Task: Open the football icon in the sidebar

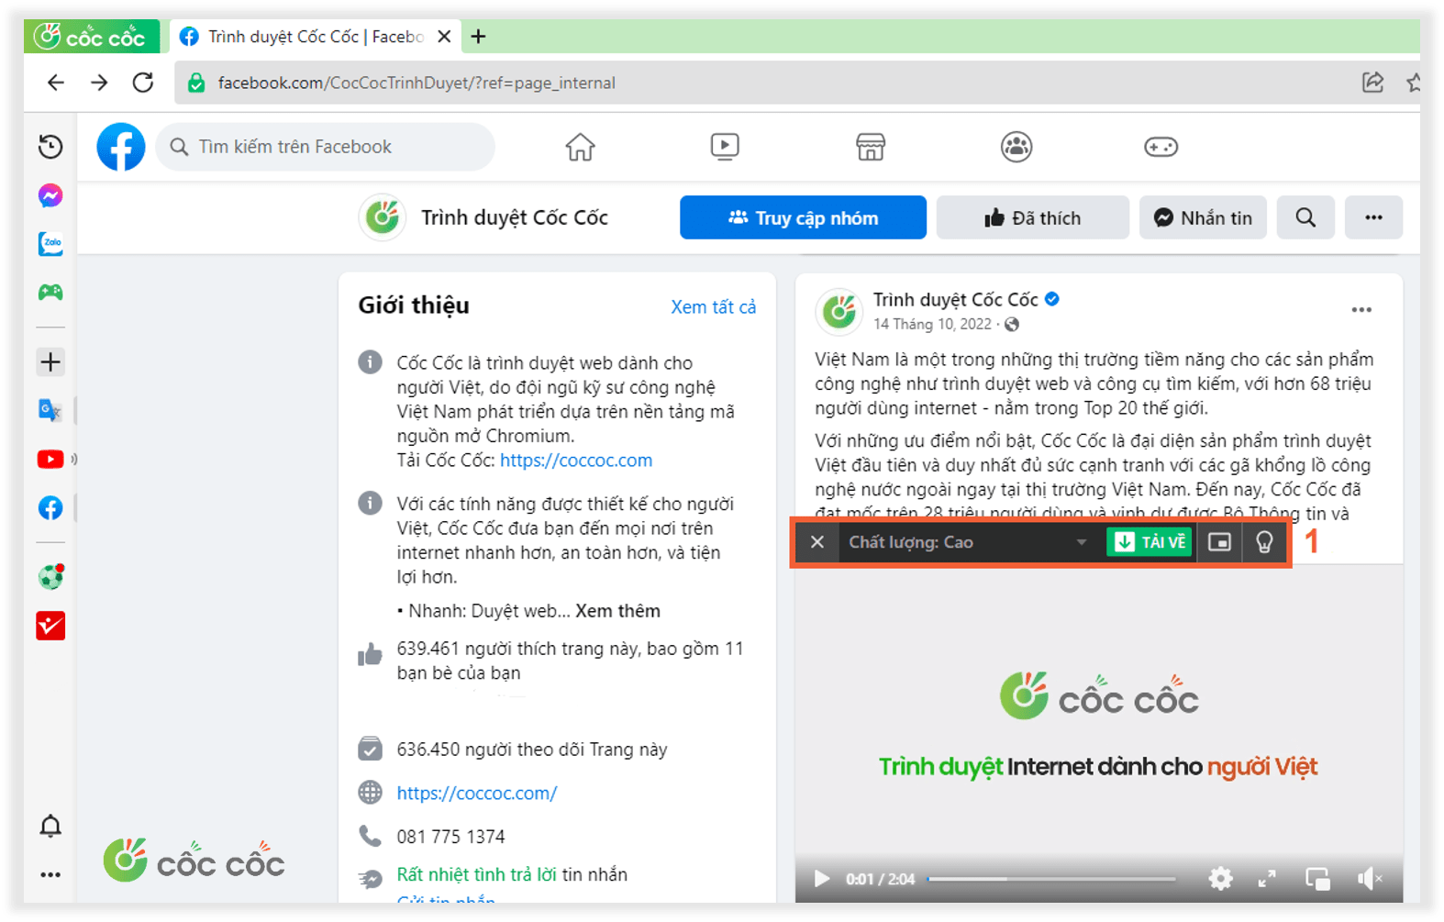Action: (x=50, y=576)
